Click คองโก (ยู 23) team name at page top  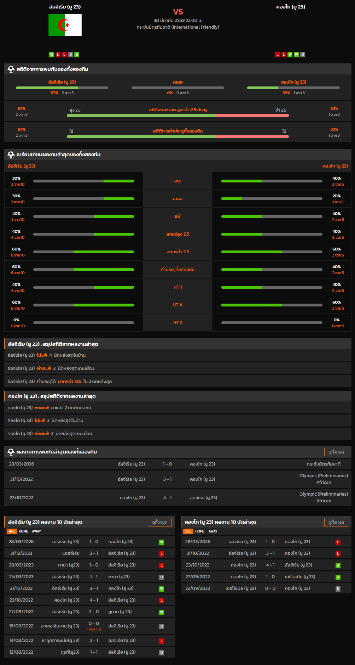(x=291, y=7)
